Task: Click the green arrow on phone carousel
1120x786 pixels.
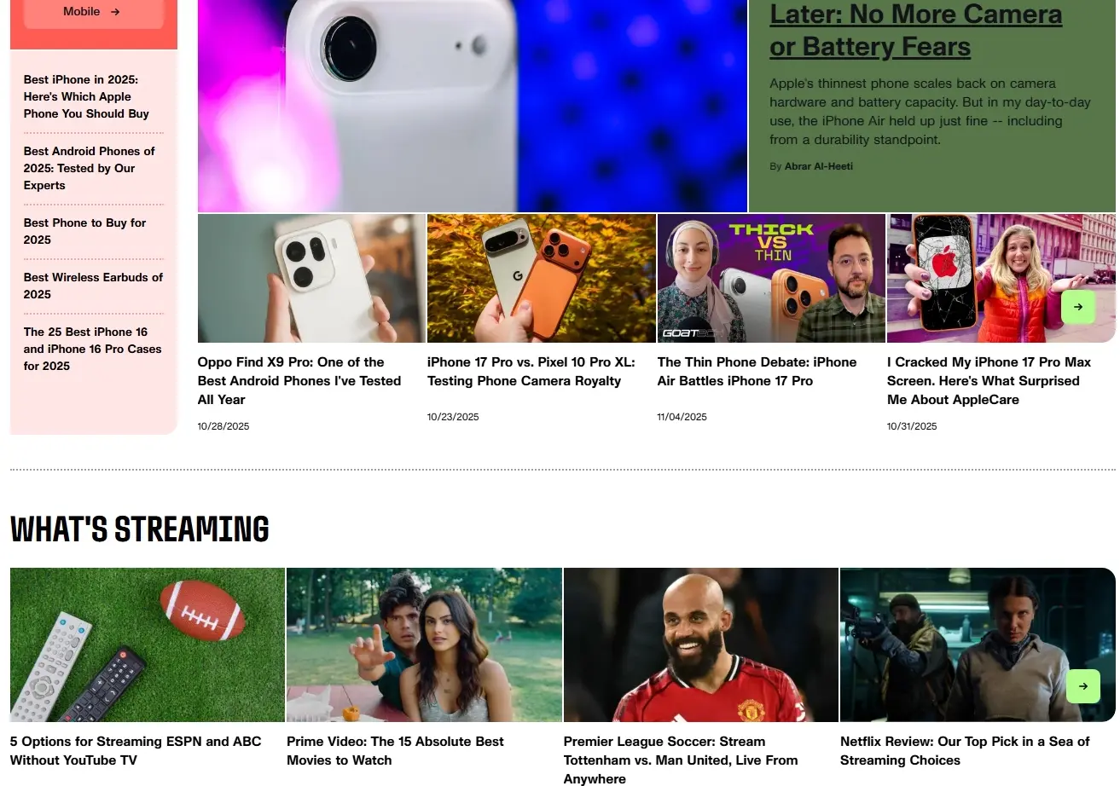Action: tap(1078, 307)
